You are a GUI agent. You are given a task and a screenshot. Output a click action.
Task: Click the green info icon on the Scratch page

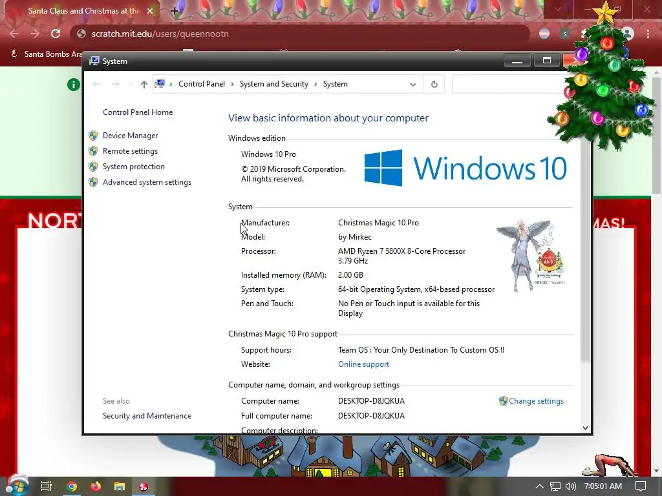[74, 85]
